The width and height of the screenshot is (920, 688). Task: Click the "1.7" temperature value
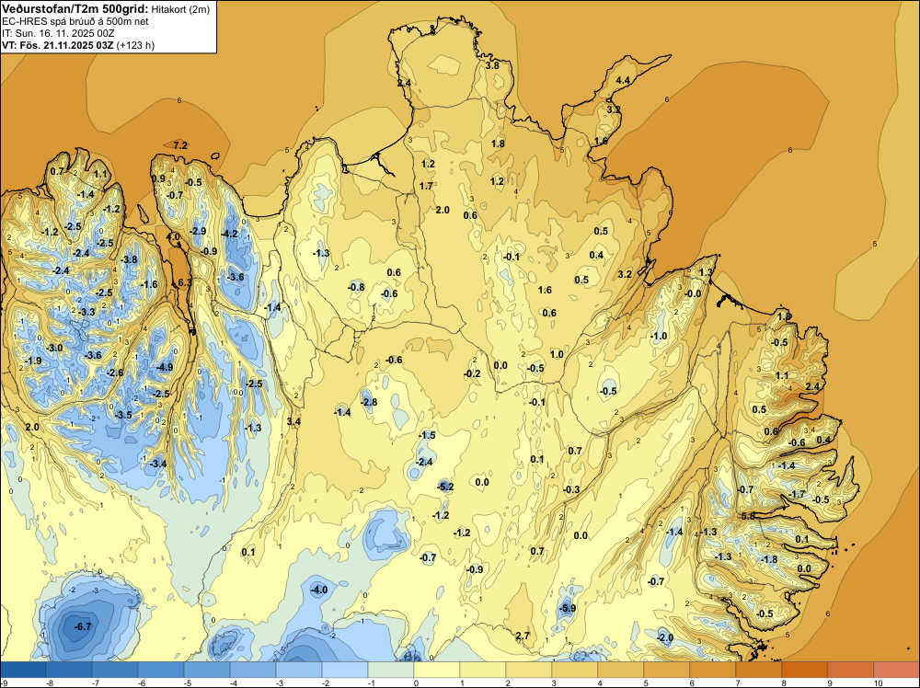[x=426, y=186]
